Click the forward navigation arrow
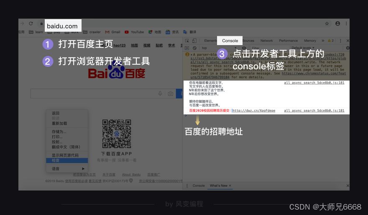Viewport: 368px width, 215px height. [22, 23]
